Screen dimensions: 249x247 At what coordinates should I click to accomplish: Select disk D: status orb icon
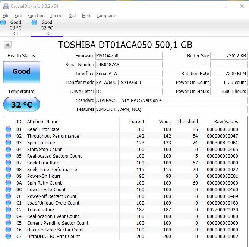[x=34, y=23]
